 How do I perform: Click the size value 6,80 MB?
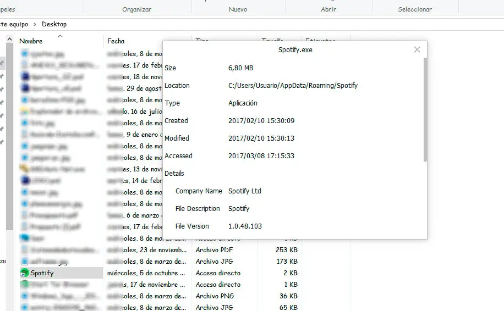pos(240,68)
